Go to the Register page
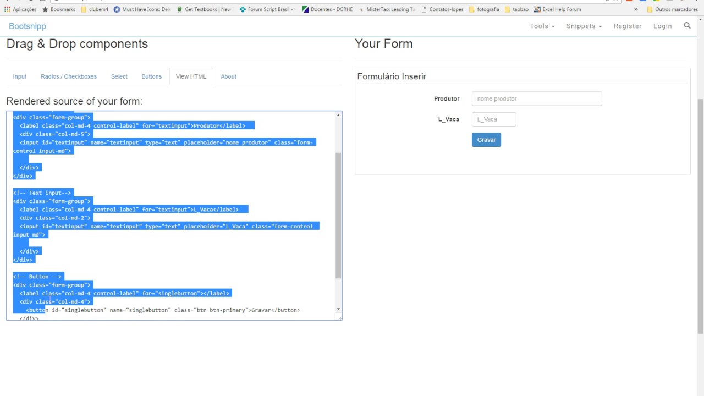Viewport: 704px width, 396px height. pyautogui.click(x=628, y=26)
